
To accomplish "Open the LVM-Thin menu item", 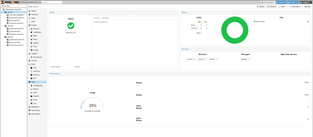I will pyautogui.click(x=37, y=71).
